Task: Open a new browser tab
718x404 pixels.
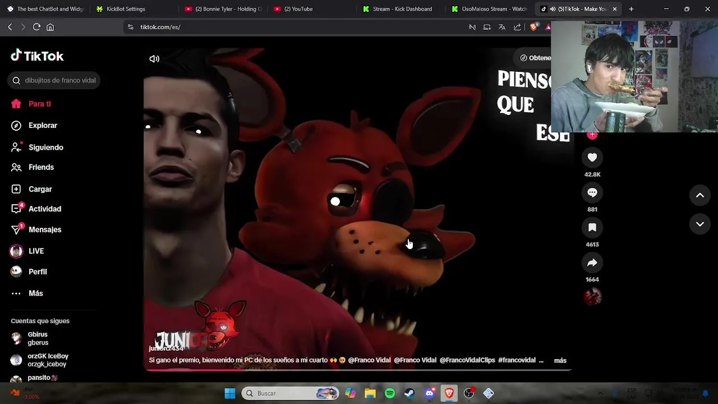Action: pos(631,9)
